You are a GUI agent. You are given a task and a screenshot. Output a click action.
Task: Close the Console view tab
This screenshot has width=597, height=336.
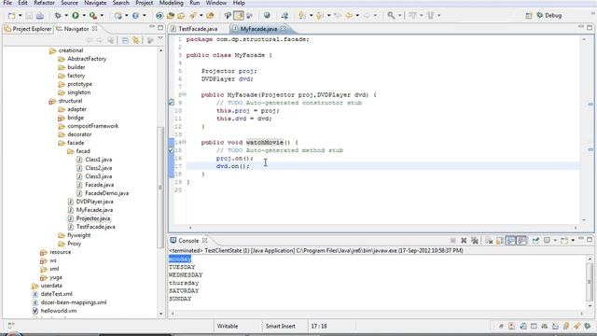coord(205,241)
